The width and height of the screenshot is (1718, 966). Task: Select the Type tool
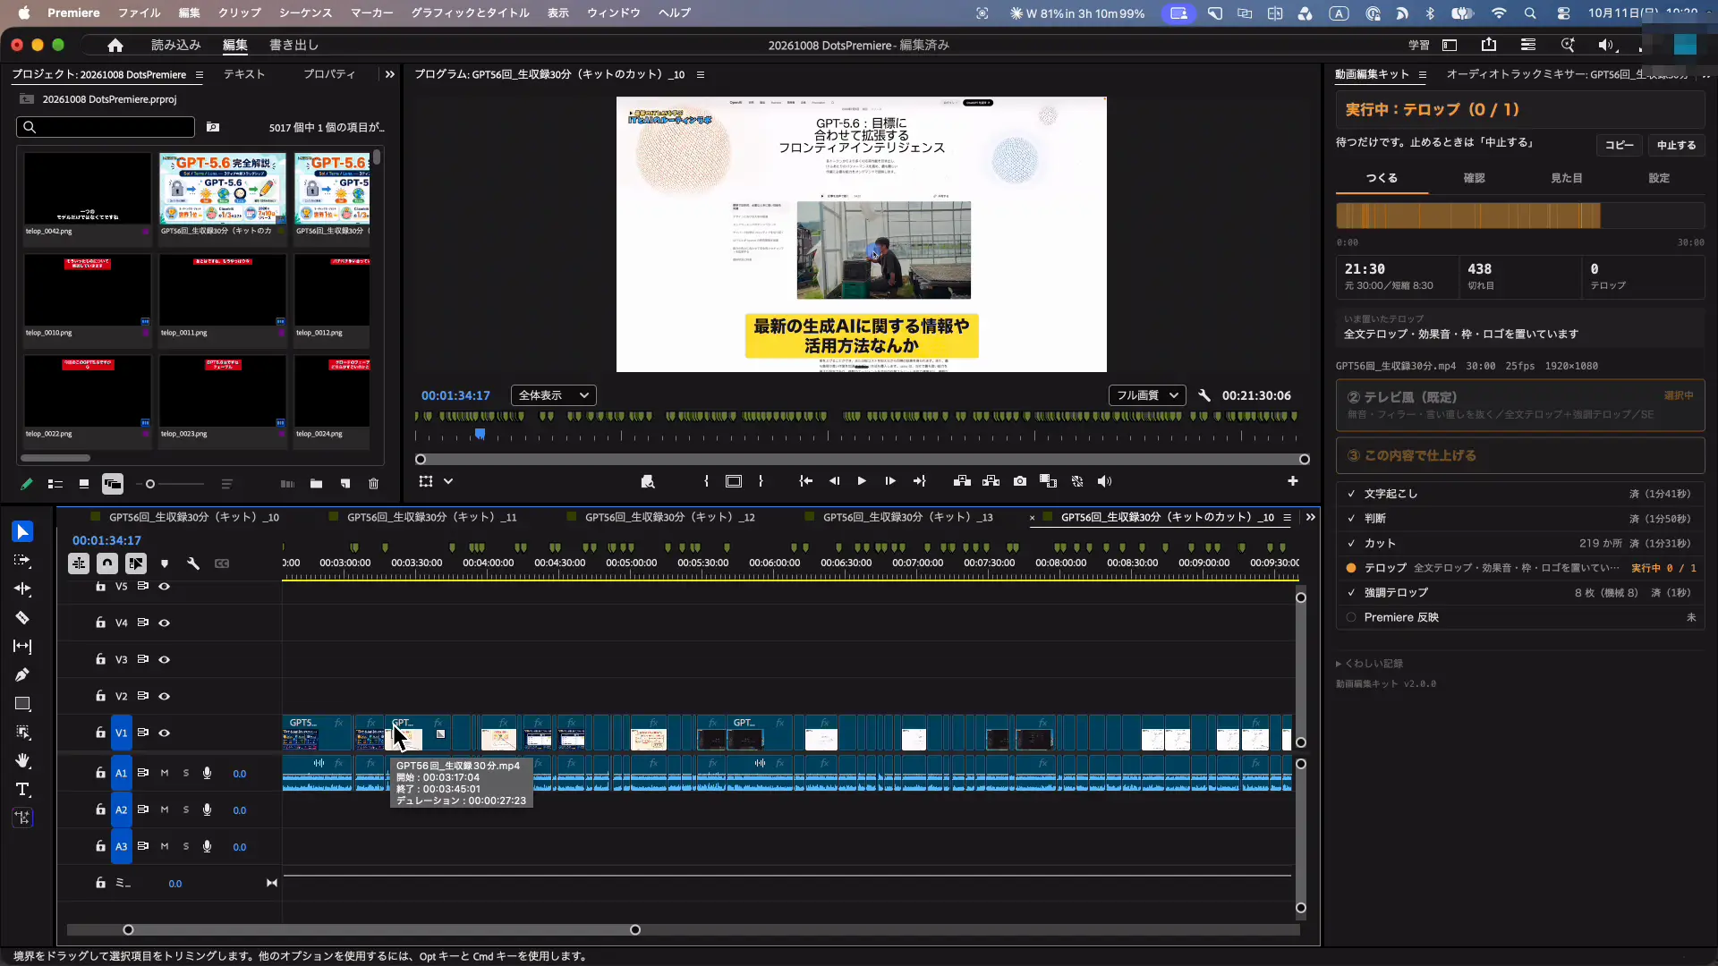22,790
